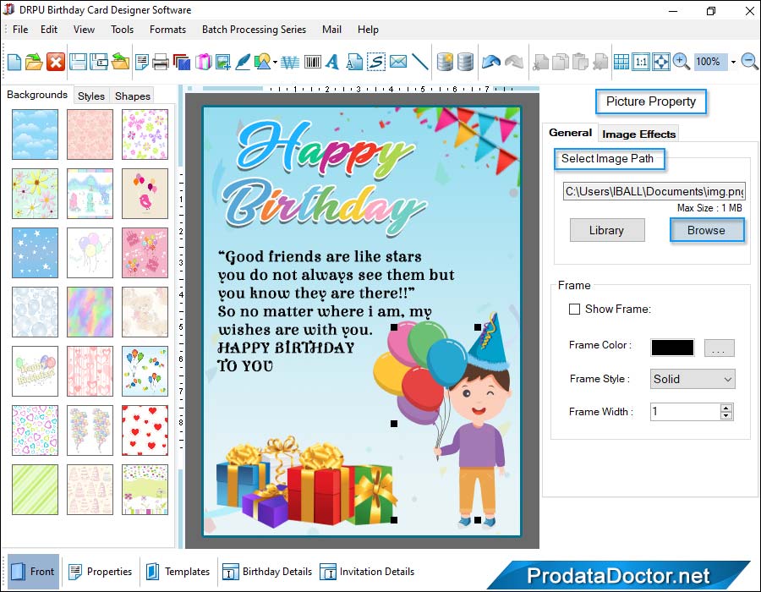Click the printer icon
This screenshot has width=761, height=592.
click(160, 62)
